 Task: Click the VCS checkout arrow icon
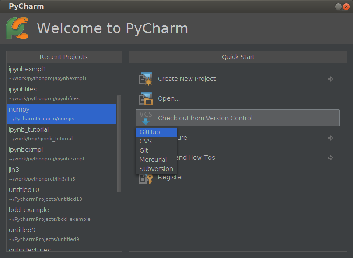click(x=145, y=118)
